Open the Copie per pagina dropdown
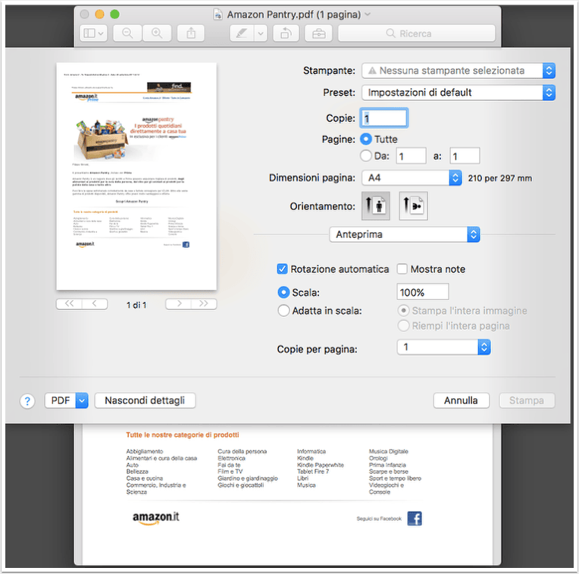Image resolution: width=579 pixels, height=574 pixels. click(443, 347)
